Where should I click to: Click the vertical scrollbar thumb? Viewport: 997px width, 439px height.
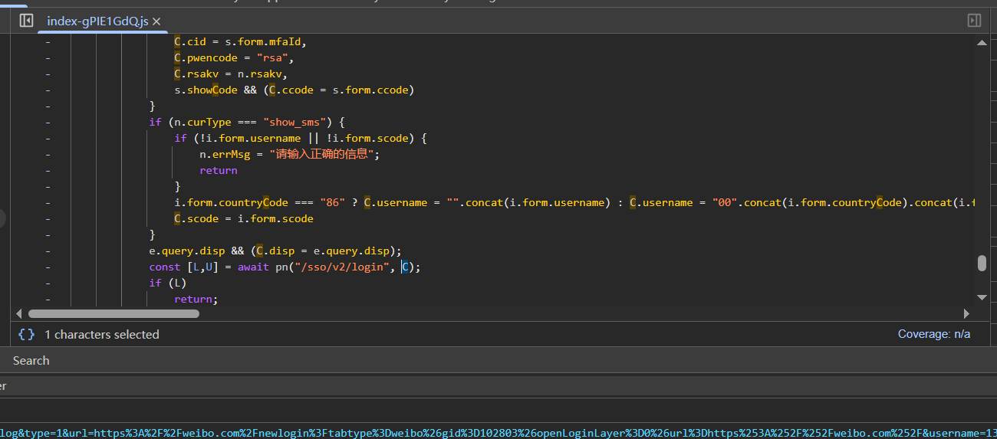(x=982, y=263)
